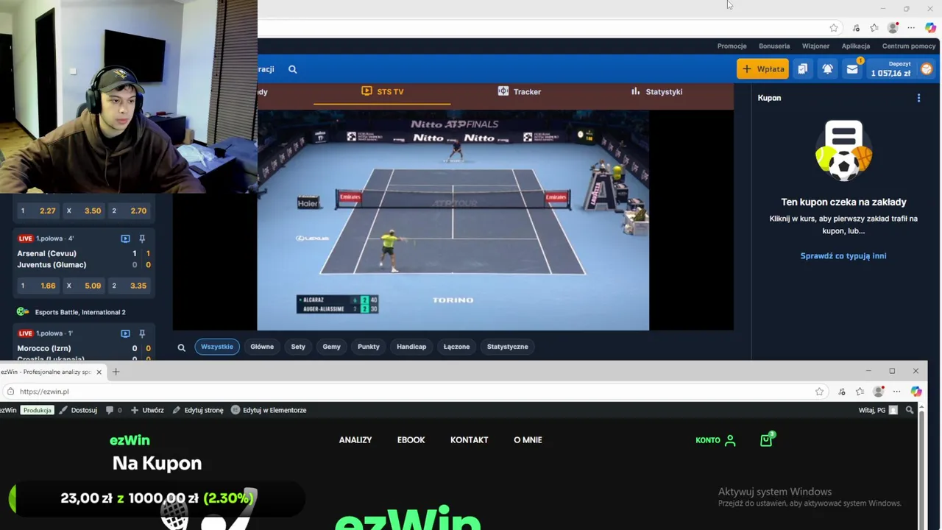Open Aplikacja link in STS top bar
This screenshot has height=530, width=942.
pos(856,46)
